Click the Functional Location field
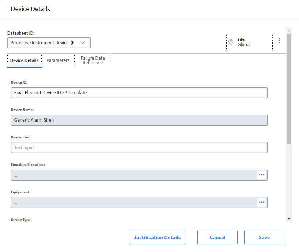This screenshot has width=299, height=252. (134, 175)
